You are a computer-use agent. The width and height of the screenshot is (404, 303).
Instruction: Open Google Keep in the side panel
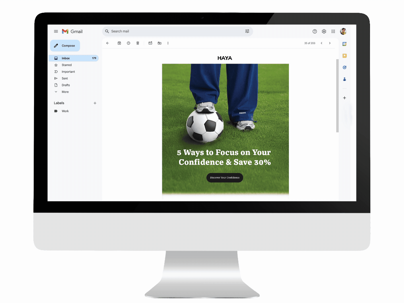click(344, 56)
